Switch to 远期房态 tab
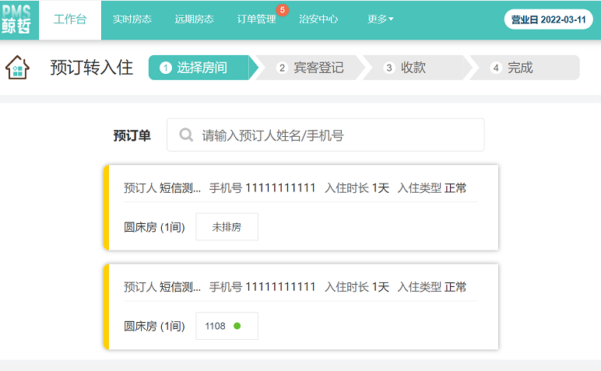This screenshot has height=371, width=601. click(195, 19)
